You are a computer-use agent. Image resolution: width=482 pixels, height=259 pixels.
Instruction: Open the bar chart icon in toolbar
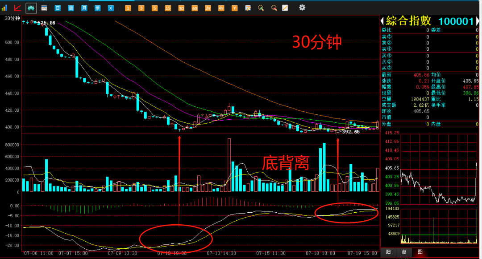4,8
